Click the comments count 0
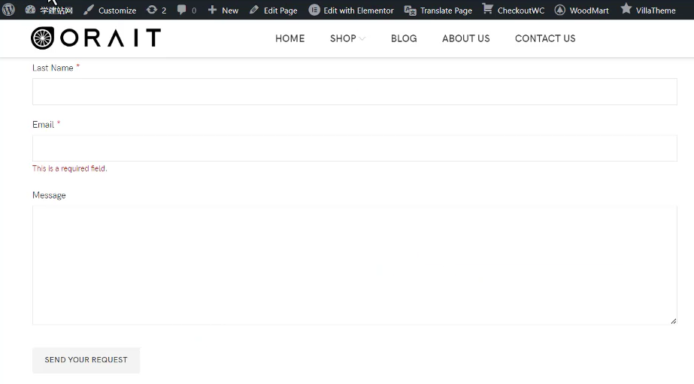This screenshot has height=384, width=694. [194, 11]
